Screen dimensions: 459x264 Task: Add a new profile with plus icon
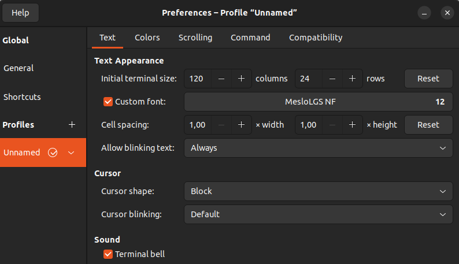[72, 125]
